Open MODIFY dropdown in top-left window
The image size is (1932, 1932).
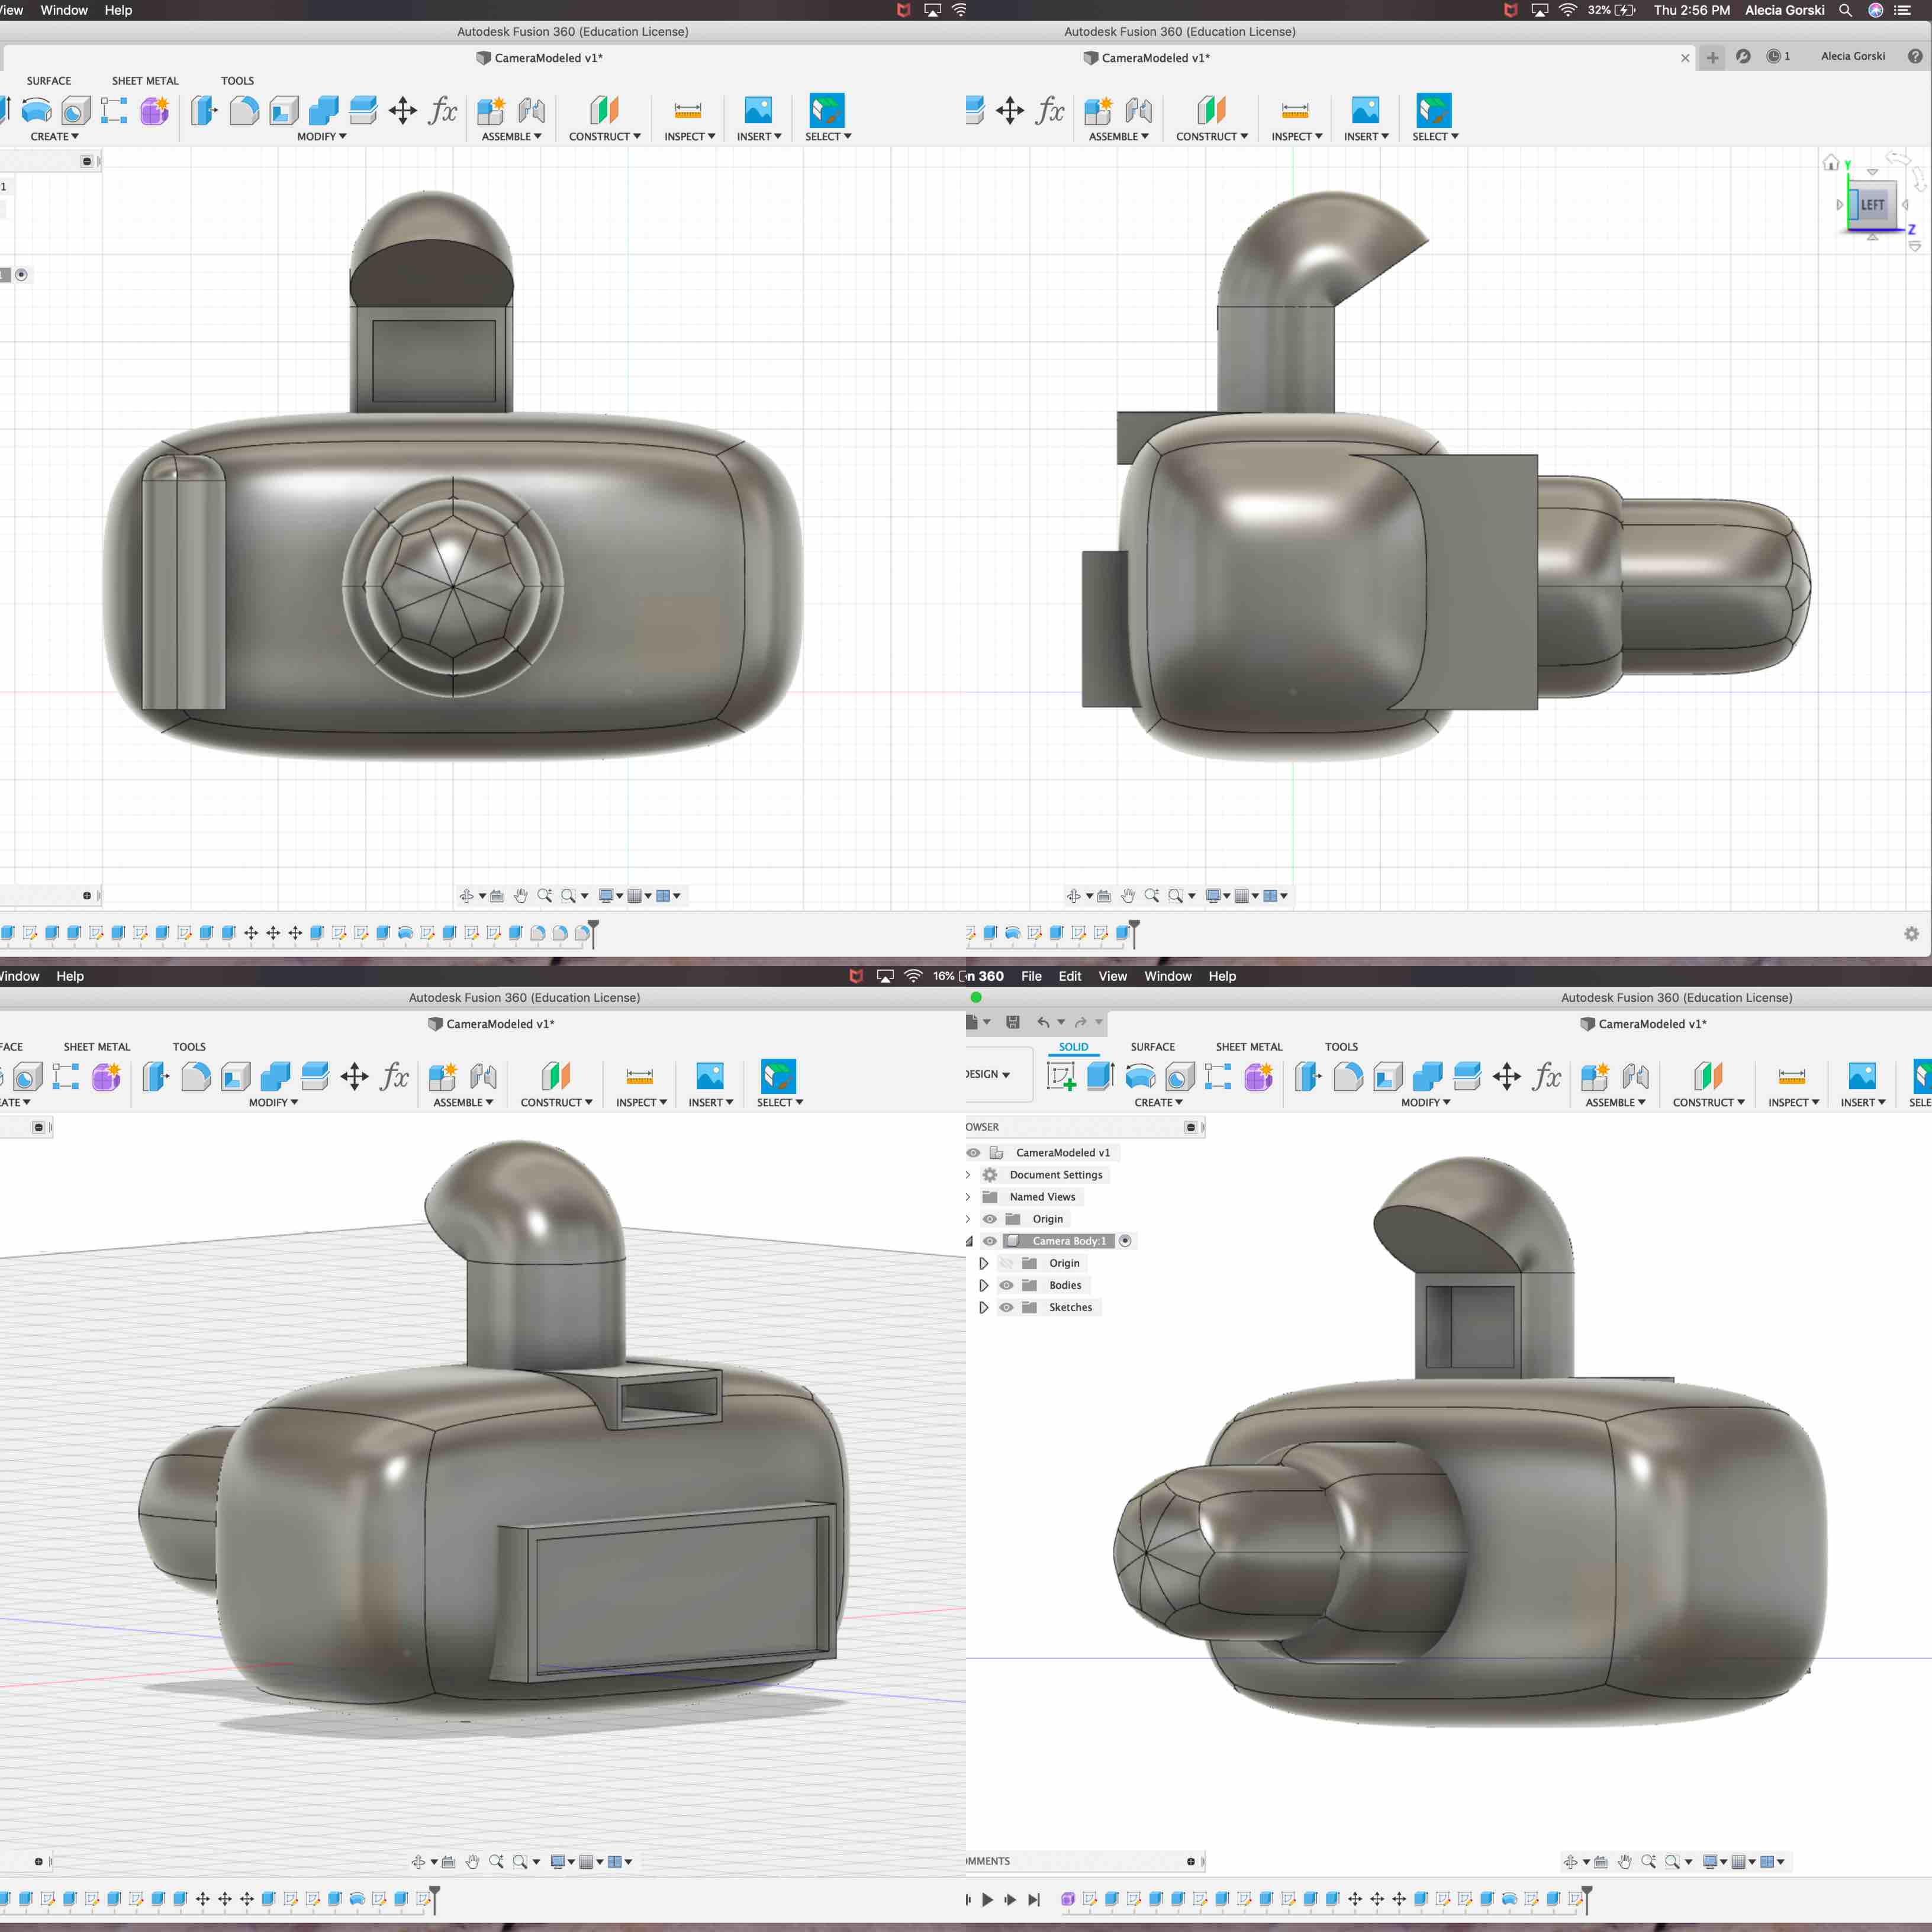pos(321,136)
